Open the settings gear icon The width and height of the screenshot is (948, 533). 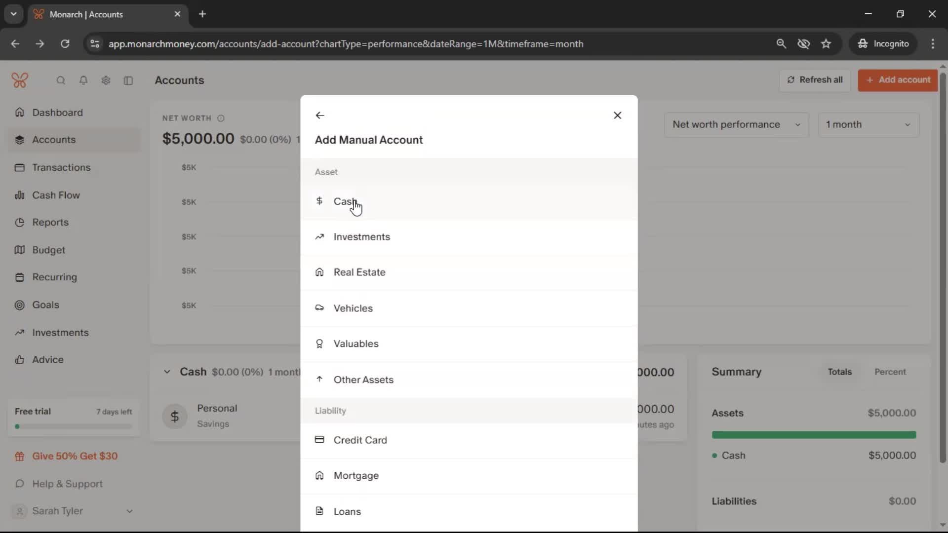coord(106,80)
